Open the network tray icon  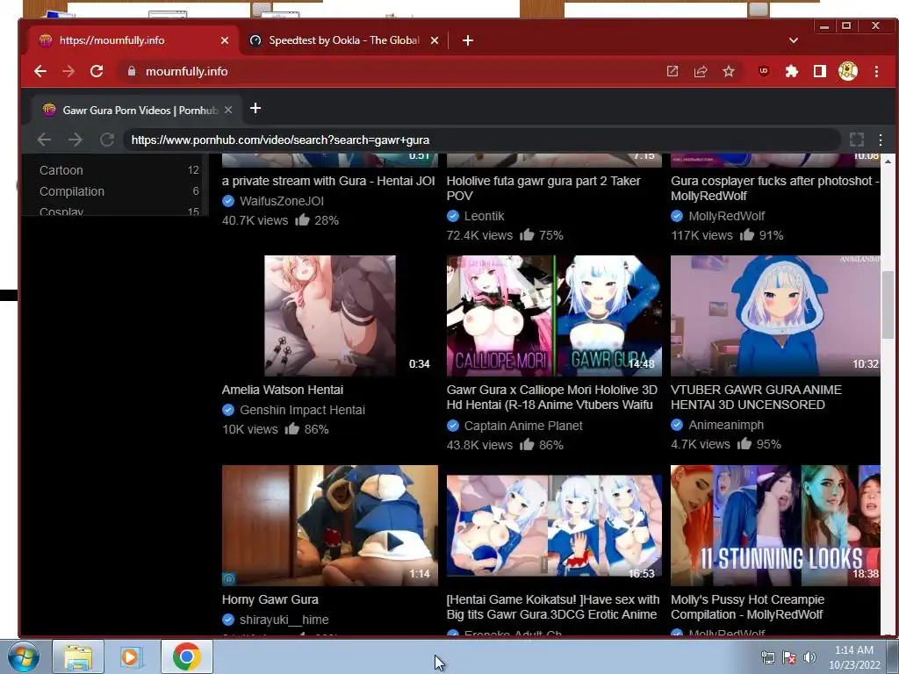pos(767,657)
